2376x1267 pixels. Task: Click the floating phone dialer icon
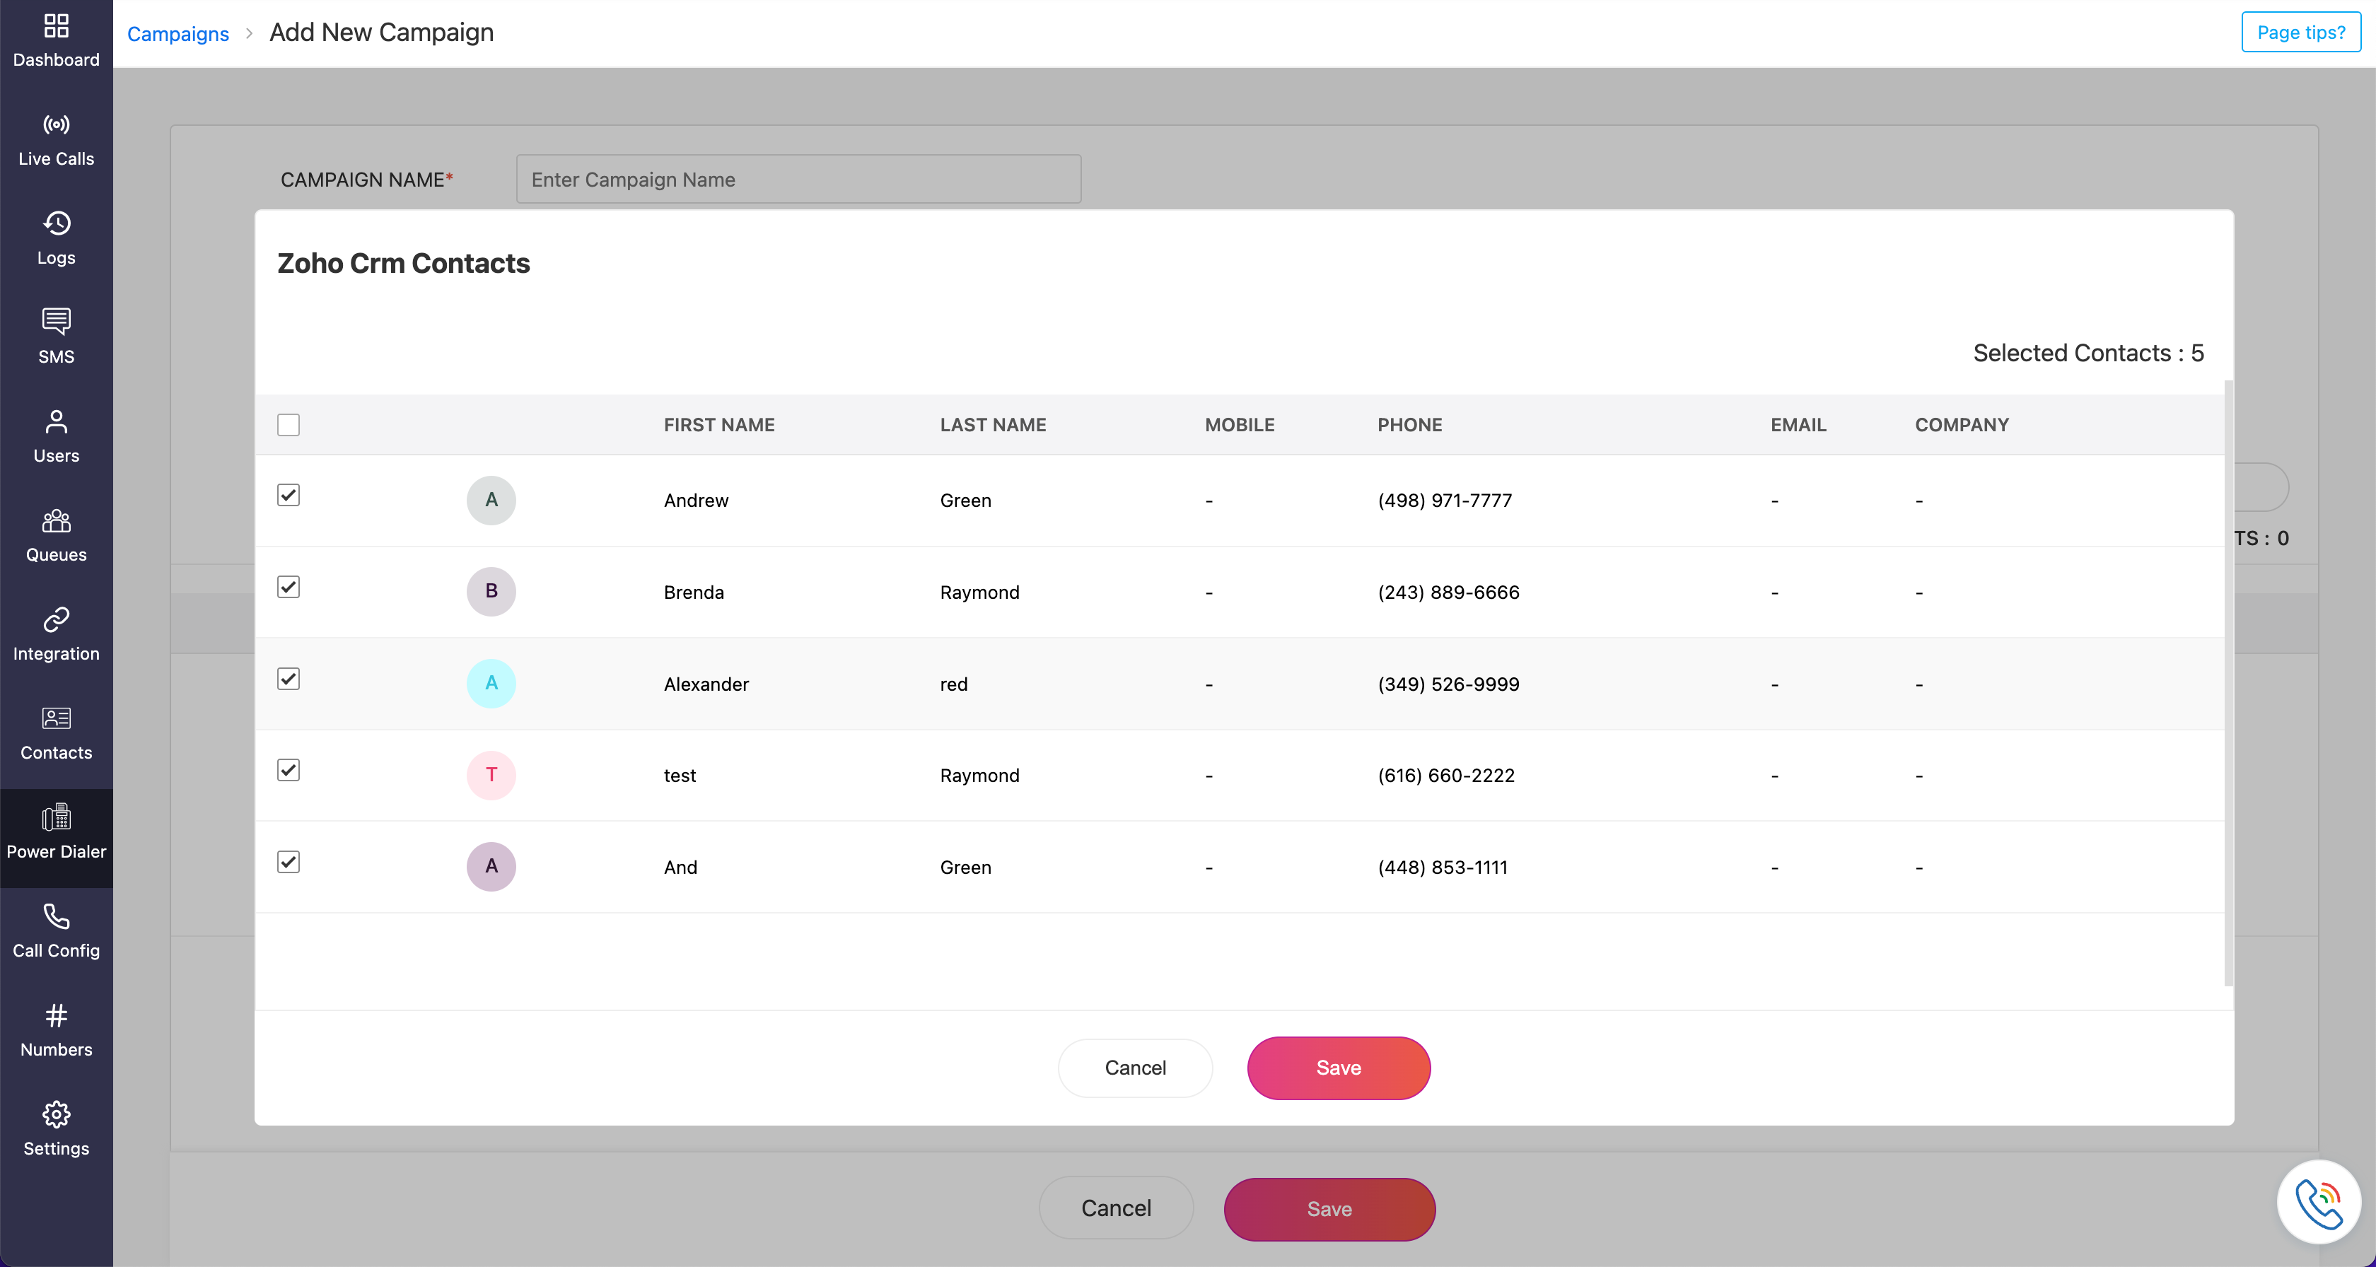(x=2319, y=1203)
